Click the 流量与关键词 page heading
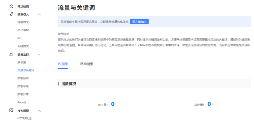254x124 pixels. (x=77, y=8)
